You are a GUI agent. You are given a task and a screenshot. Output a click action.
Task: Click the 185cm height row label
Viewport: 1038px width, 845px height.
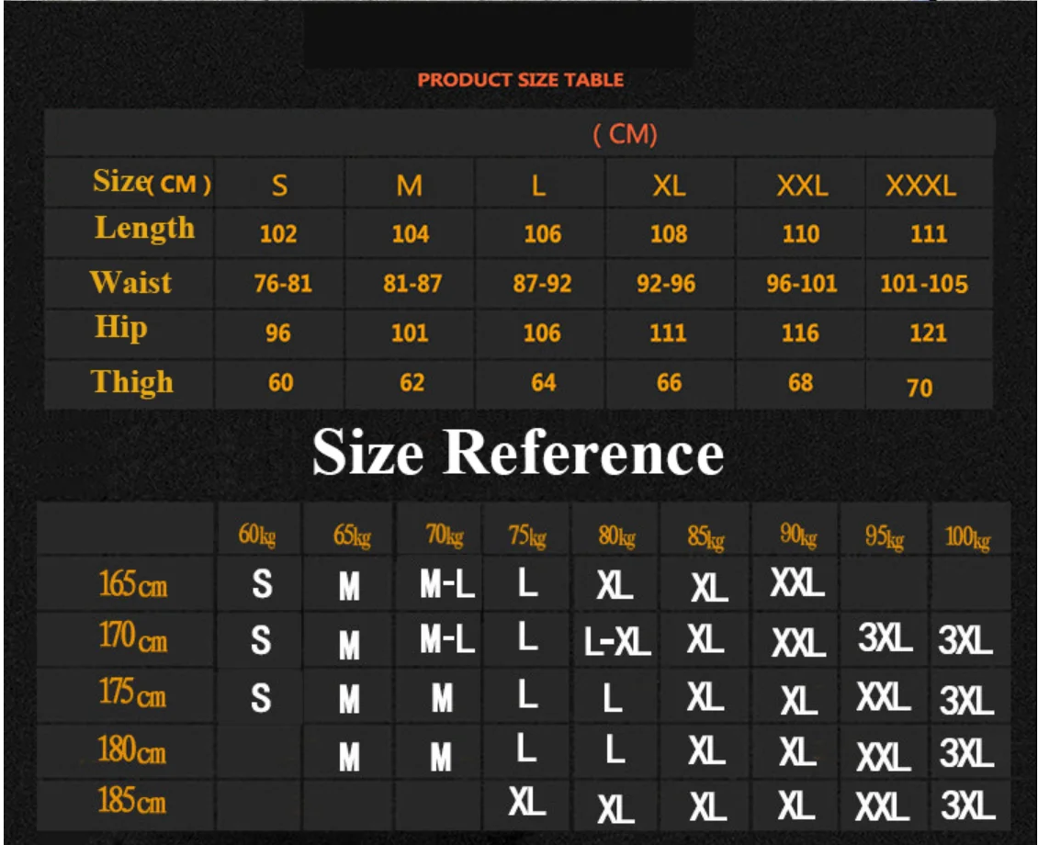pyautogui.click(x=133, y=802)
